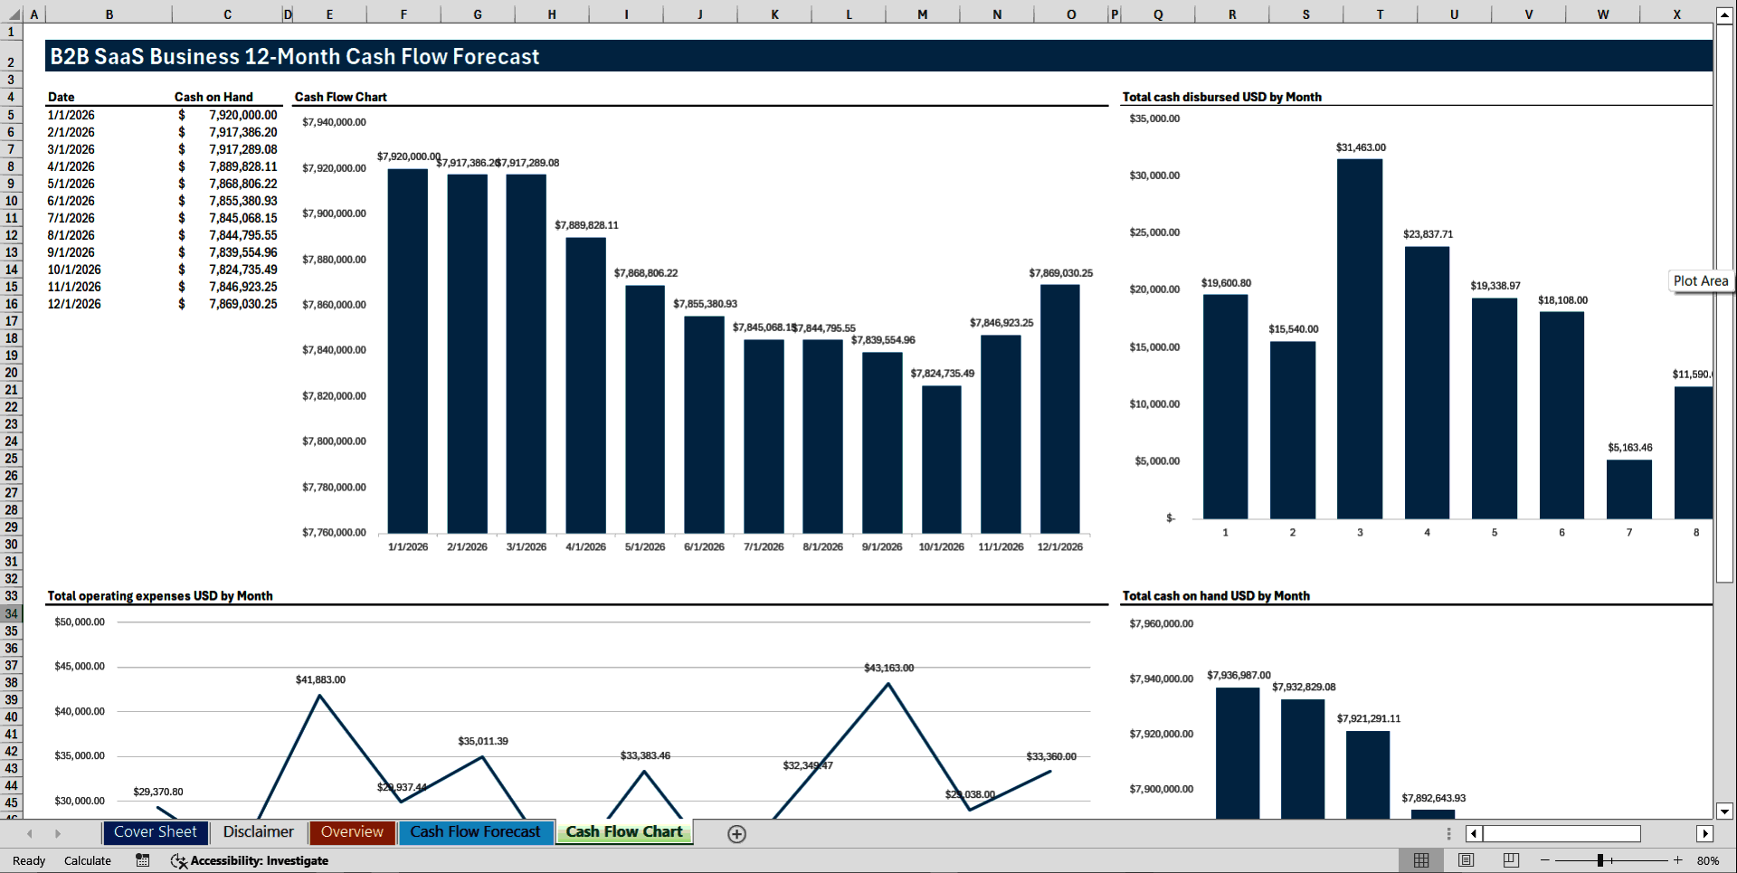Select the Plot Area tooltip element

[x=1700, y=280]
